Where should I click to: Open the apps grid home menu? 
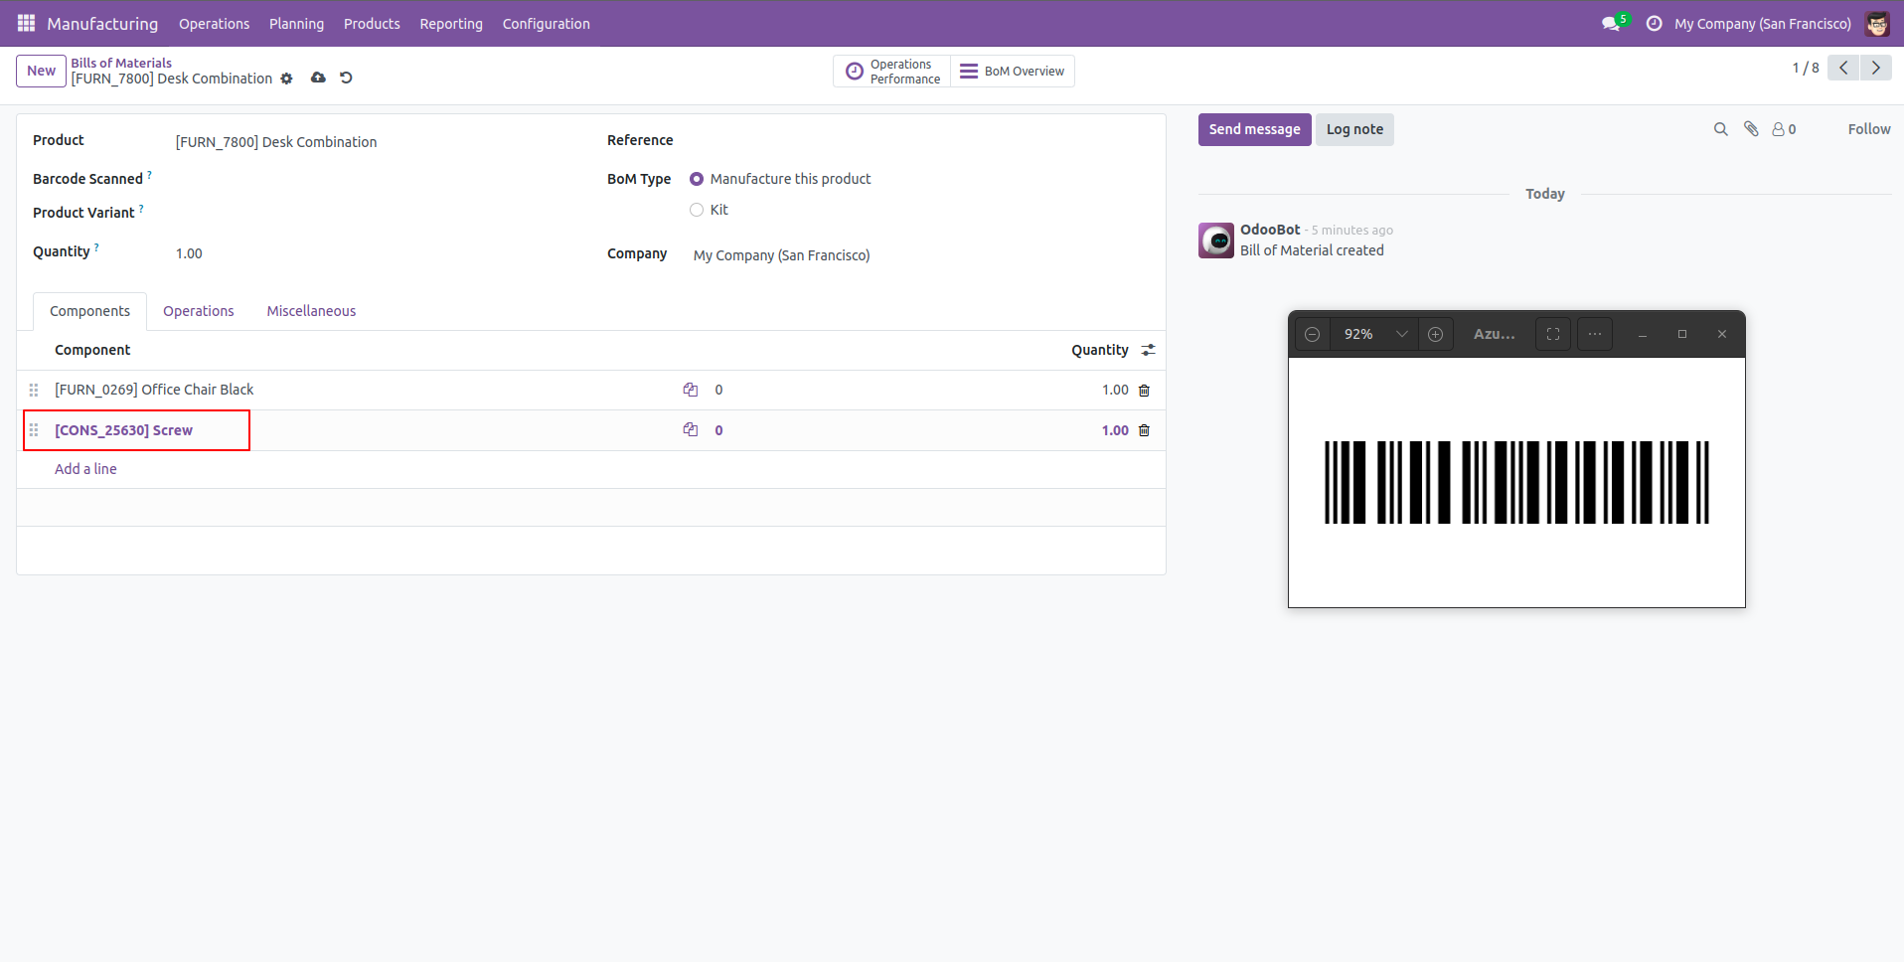click(x=26, y=23)
